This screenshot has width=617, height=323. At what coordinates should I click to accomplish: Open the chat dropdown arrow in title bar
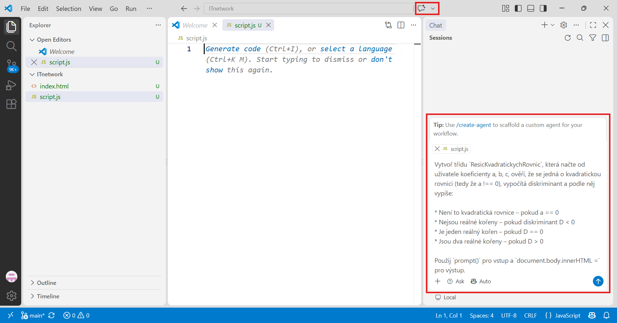point(433,9)
